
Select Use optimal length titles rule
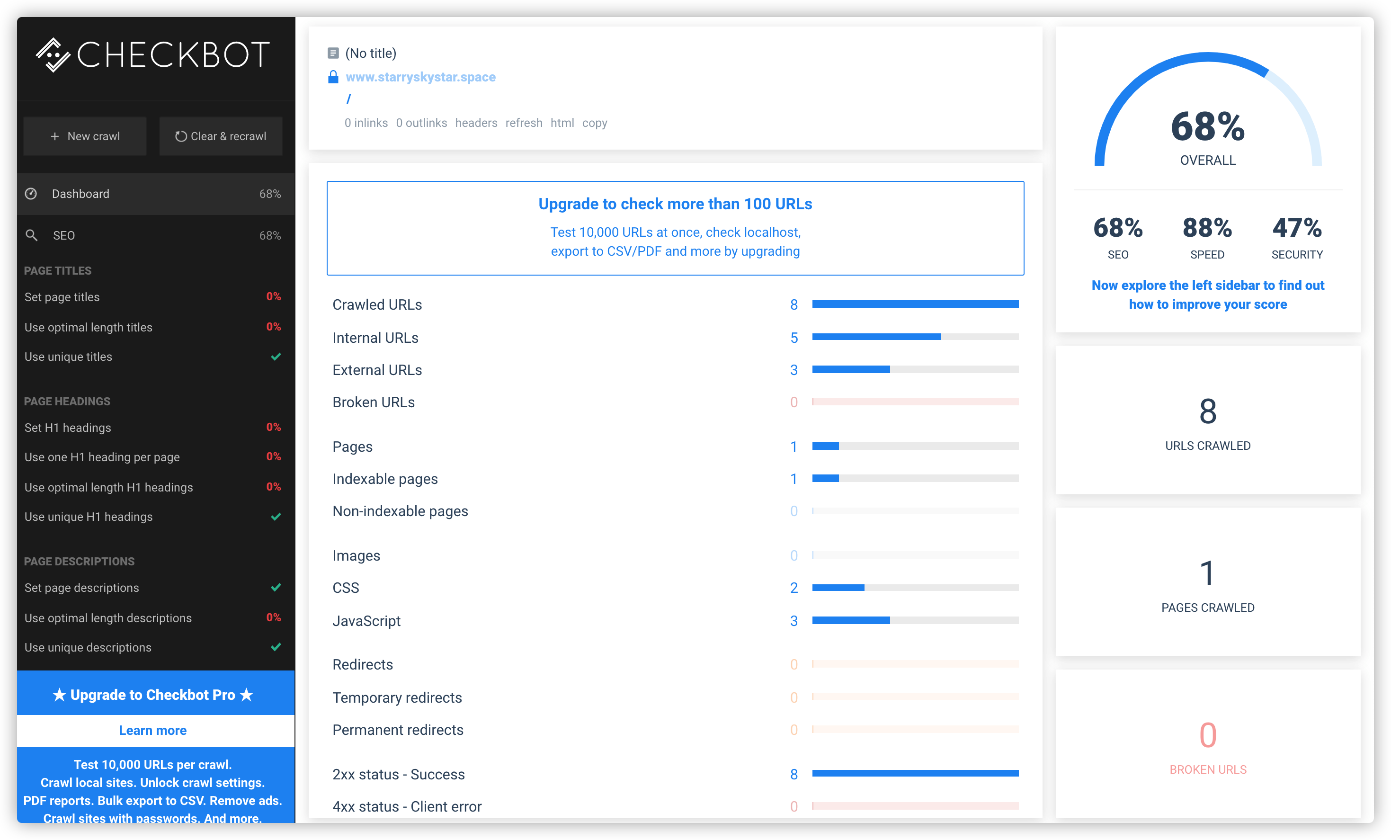tap(152, 327)
